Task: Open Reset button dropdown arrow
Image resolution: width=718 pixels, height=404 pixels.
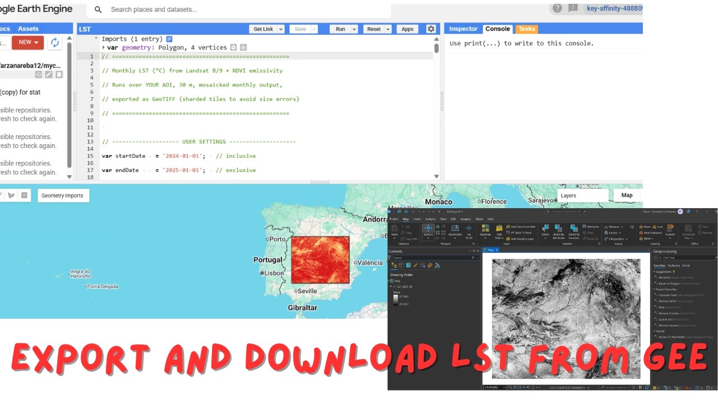Action: pos(389,29)
